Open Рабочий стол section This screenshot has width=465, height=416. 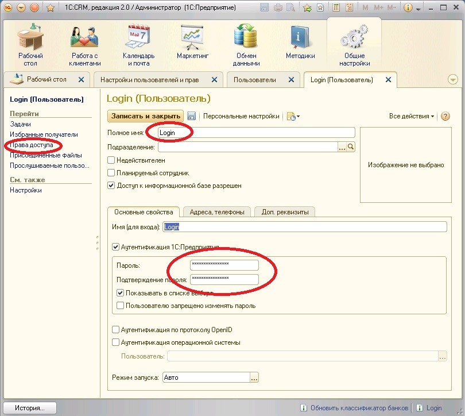coord(30,45)
